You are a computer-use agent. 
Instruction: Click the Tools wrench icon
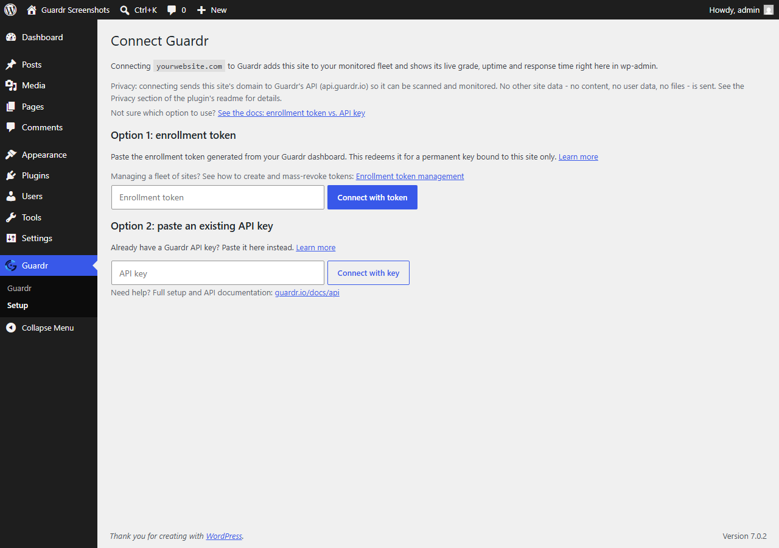pyautogui.click(x=11, y=217)
